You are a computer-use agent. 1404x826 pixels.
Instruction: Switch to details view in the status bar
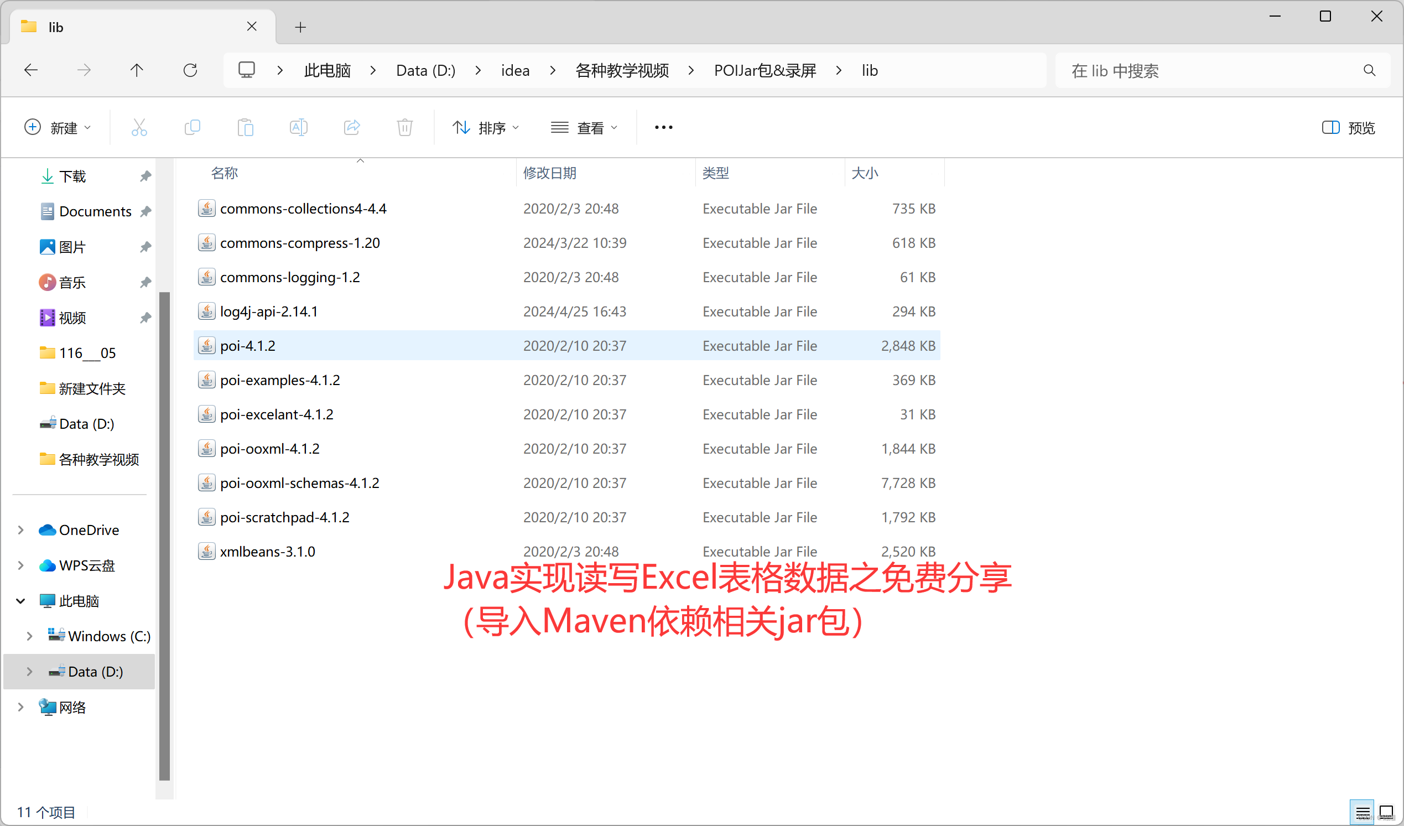(1361, 812)
